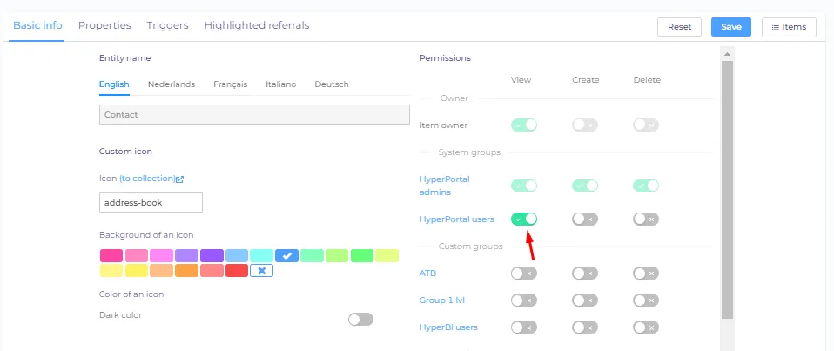
Task: Open the external link icon beside to collection
Action: [180, 179]
